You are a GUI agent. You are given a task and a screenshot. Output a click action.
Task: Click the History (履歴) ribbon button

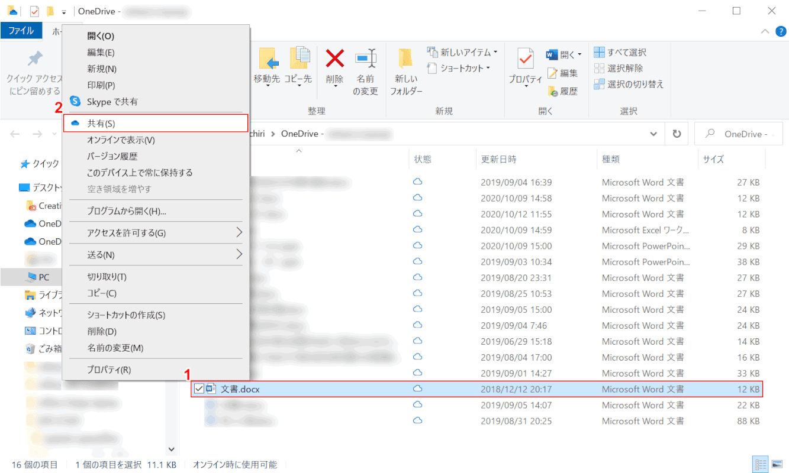click(562, 91)
